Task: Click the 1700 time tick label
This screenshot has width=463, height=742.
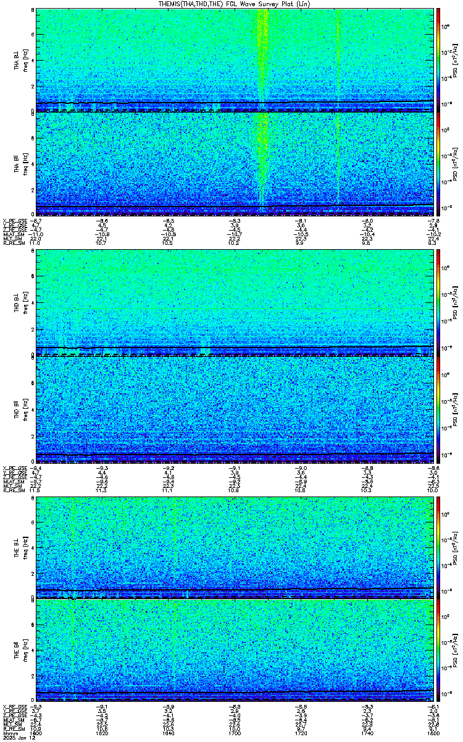Action: (x=235, y=733)
